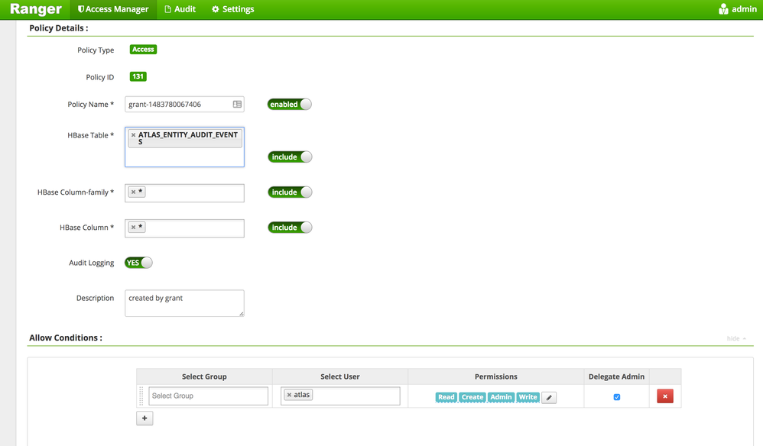Click Delegate Admin column header

616,377
